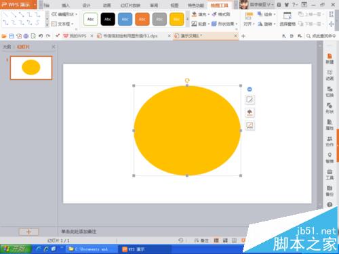Switch to slide sorter view

point(225,240)
